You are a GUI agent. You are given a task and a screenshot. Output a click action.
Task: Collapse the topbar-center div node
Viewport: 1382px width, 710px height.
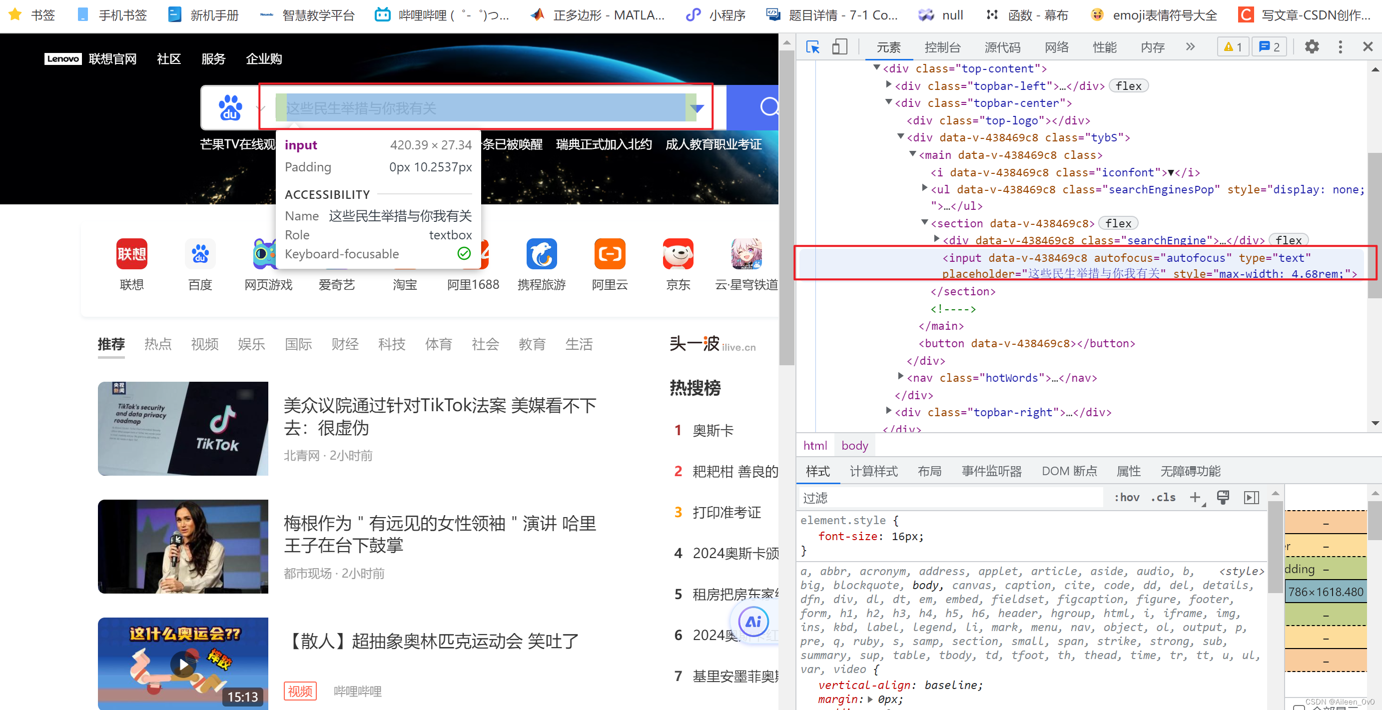[888, 102]
